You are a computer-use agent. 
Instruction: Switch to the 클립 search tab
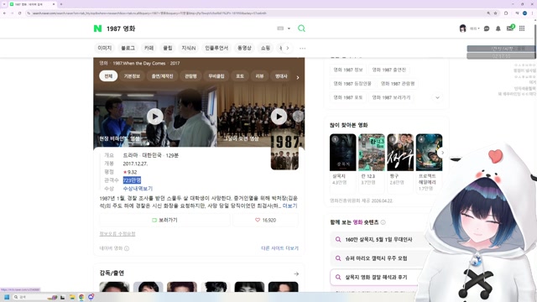(x=168, y=48)
